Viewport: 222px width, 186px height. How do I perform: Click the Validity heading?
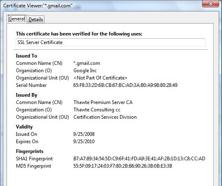point(24,127)
